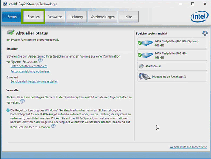
Task: Refresh the Speichersystemansicht view
Action: (x=205, y=33)
